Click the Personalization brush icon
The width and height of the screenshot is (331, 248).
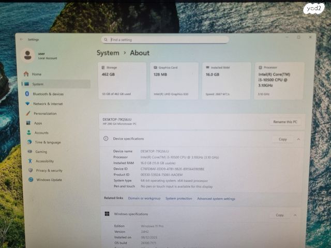tap(28, 113)
